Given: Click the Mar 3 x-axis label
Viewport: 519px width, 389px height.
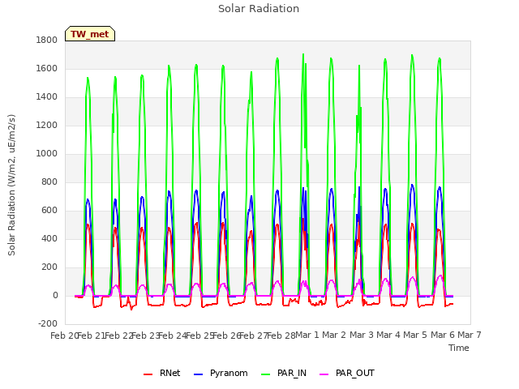Looking at the screenshot, I should pos(362,335).
